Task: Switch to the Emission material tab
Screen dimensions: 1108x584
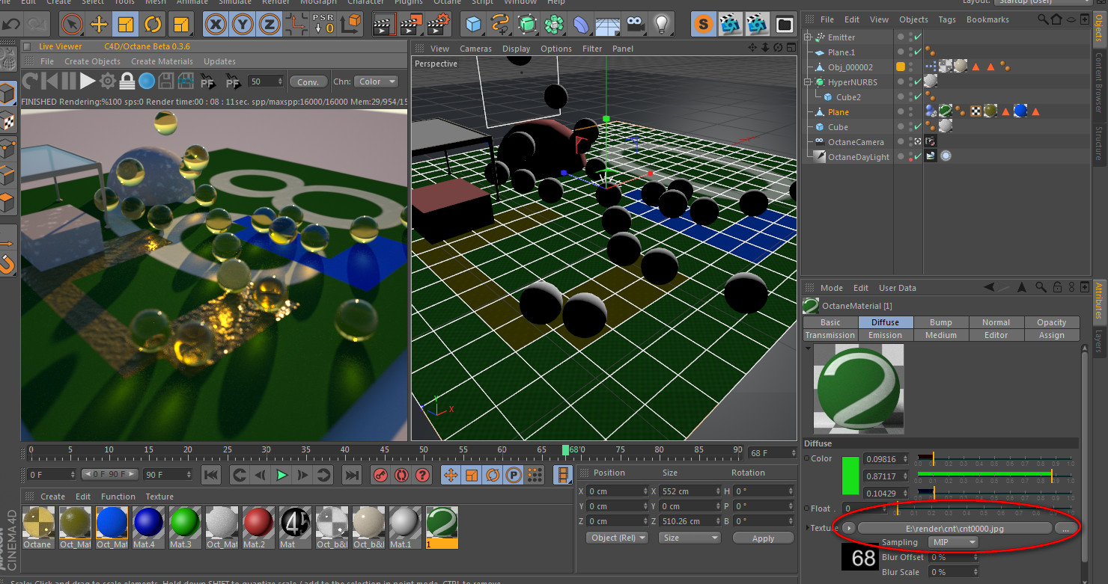Action: (885, 335)
